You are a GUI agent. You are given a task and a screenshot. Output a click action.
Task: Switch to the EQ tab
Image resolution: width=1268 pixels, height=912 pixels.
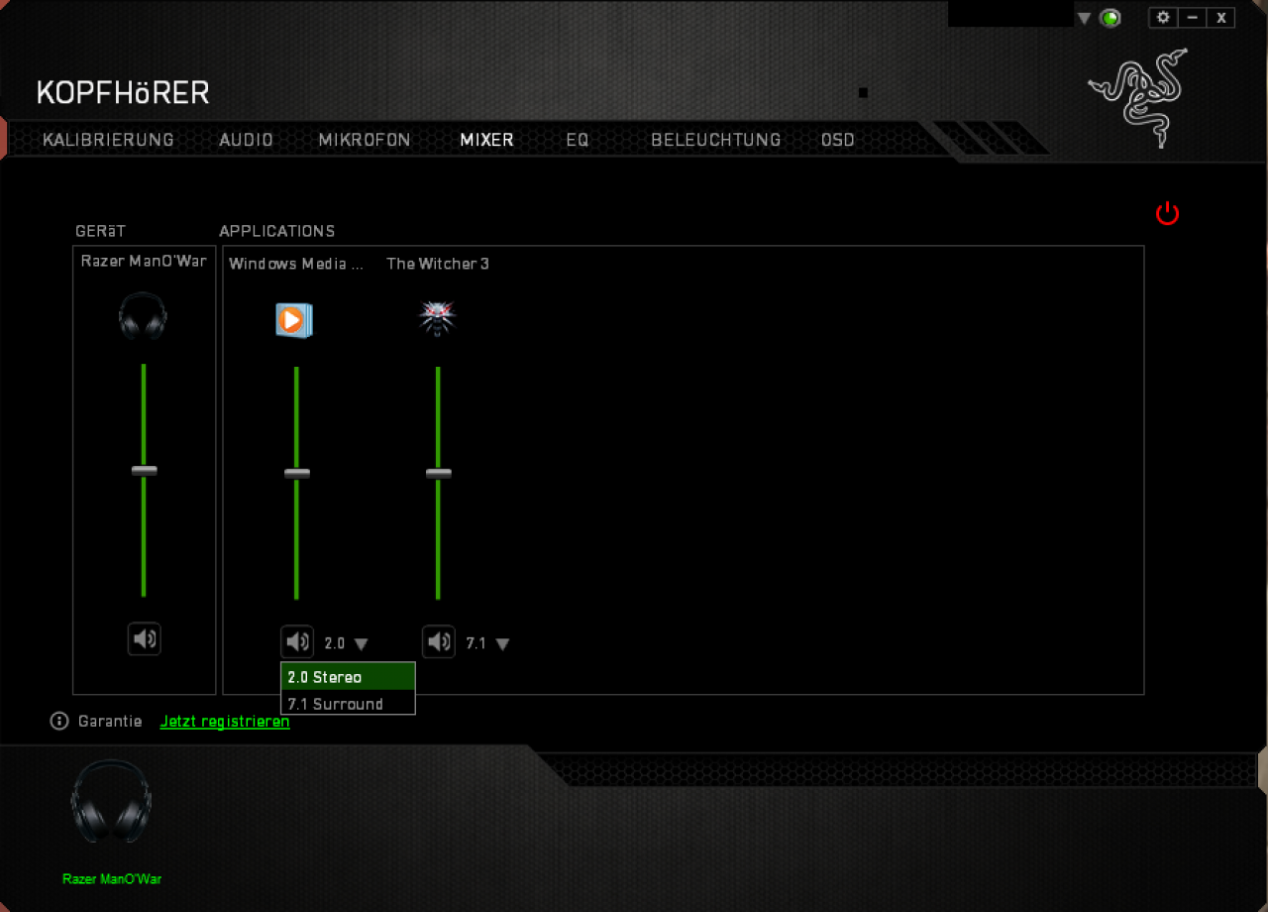click(x=578, y=140)
